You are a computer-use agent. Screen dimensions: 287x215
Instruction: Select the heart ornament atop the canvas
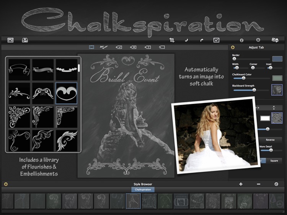click(128, 60)
